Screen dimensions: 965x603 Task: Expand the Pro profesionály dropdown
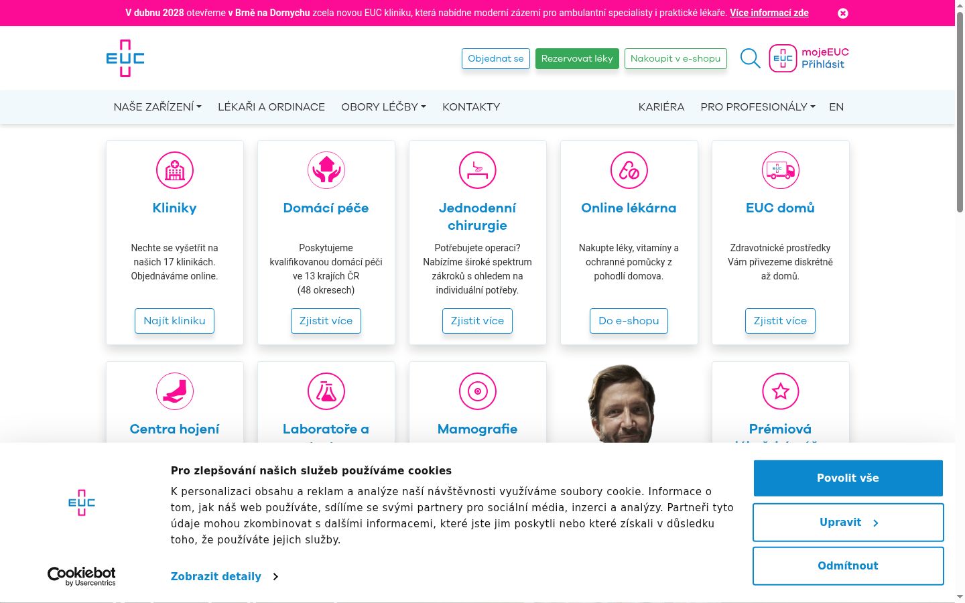pyautogui.click(x=758, y=107)
